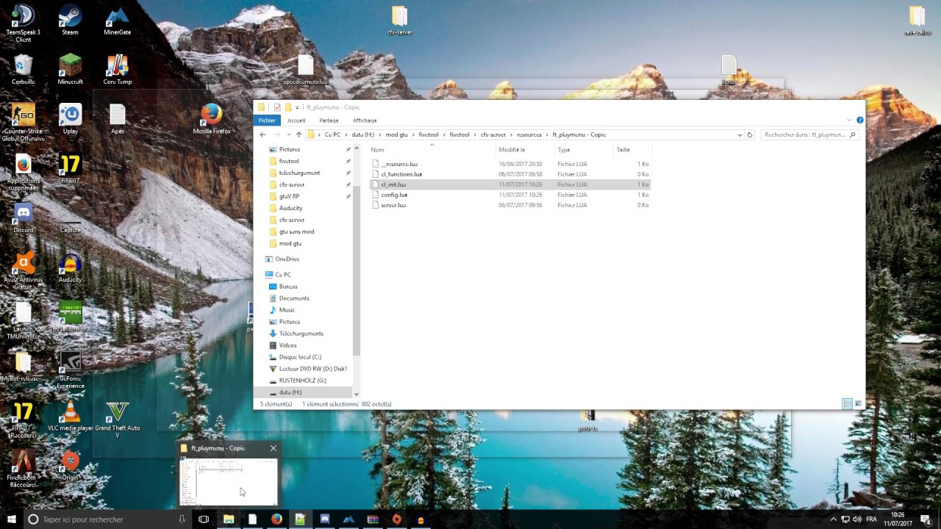Go back with the Explorer back arrow
This screenshot has height=529, width=941.
(x=262, y=134)
